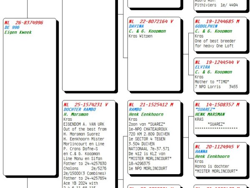Select breeder name Henk Eenkhoorn under RAMBO
Image resolution: width=250 pixels, height=188 pixels.
[146, 114]
